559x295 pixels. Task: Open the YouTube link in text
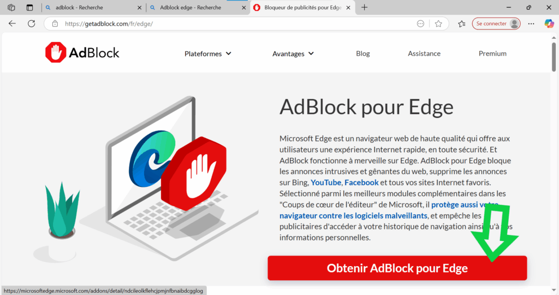(x=326, y=182)
